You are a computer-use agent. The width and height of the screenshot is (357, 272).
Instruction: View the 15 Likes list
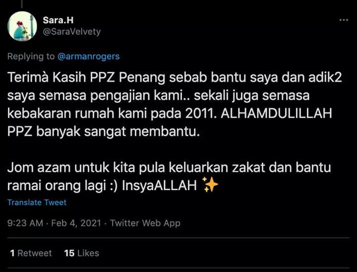pos(81,253)
